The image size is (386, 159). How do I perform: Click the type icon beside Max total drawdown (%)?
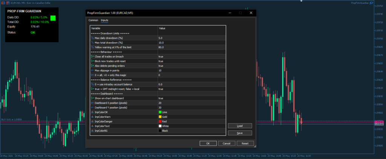pyautogui.click(x=92, y=43)
